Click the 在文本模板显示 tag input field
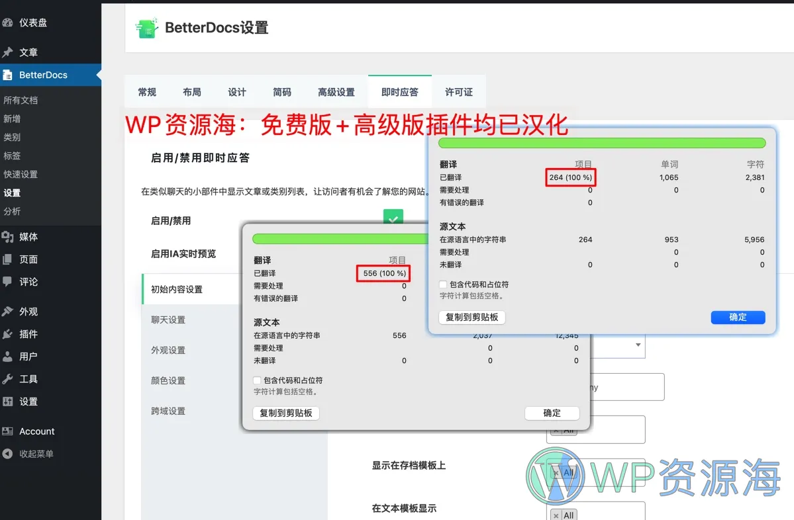This screenshot has height=520, width=794. [x=597, y=511]
